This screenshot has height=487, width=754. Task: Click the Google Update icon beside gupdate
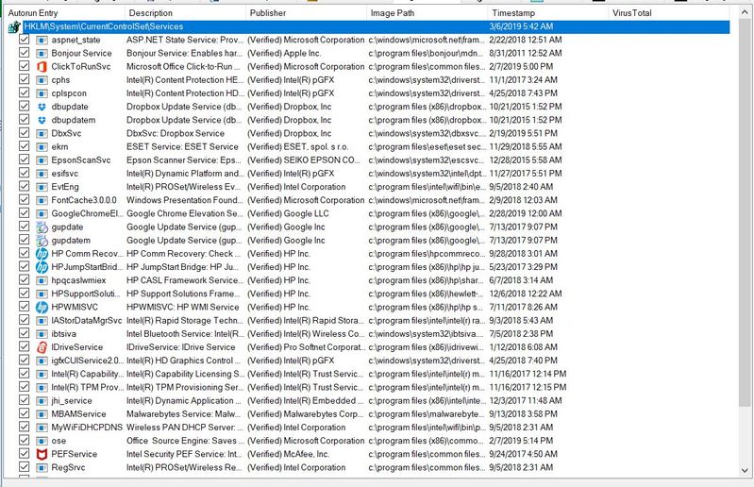coord(42,227)
